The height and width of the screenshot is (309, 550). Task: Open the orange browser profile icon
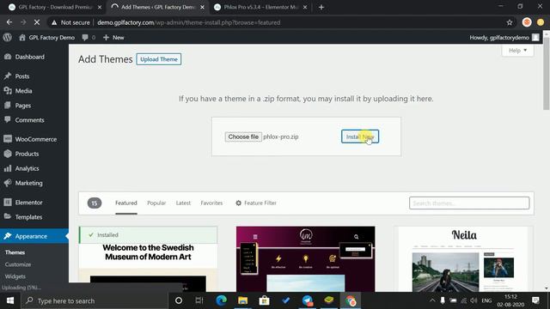[x=527, y=22]
